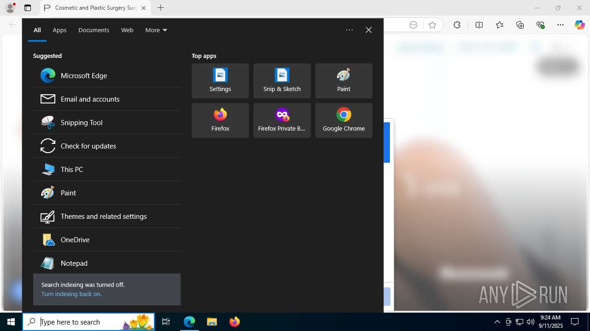The image size is (590, 331).
Task: Show hidden system tray icons
Action: click(x=497, y=322)
